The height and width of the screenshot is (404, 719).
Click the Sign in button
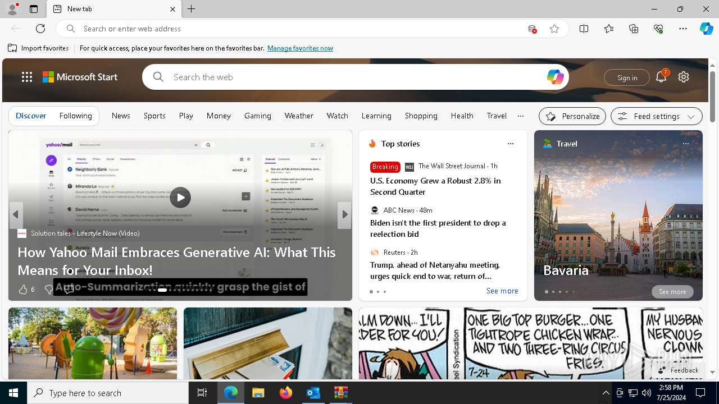point(627,77)
